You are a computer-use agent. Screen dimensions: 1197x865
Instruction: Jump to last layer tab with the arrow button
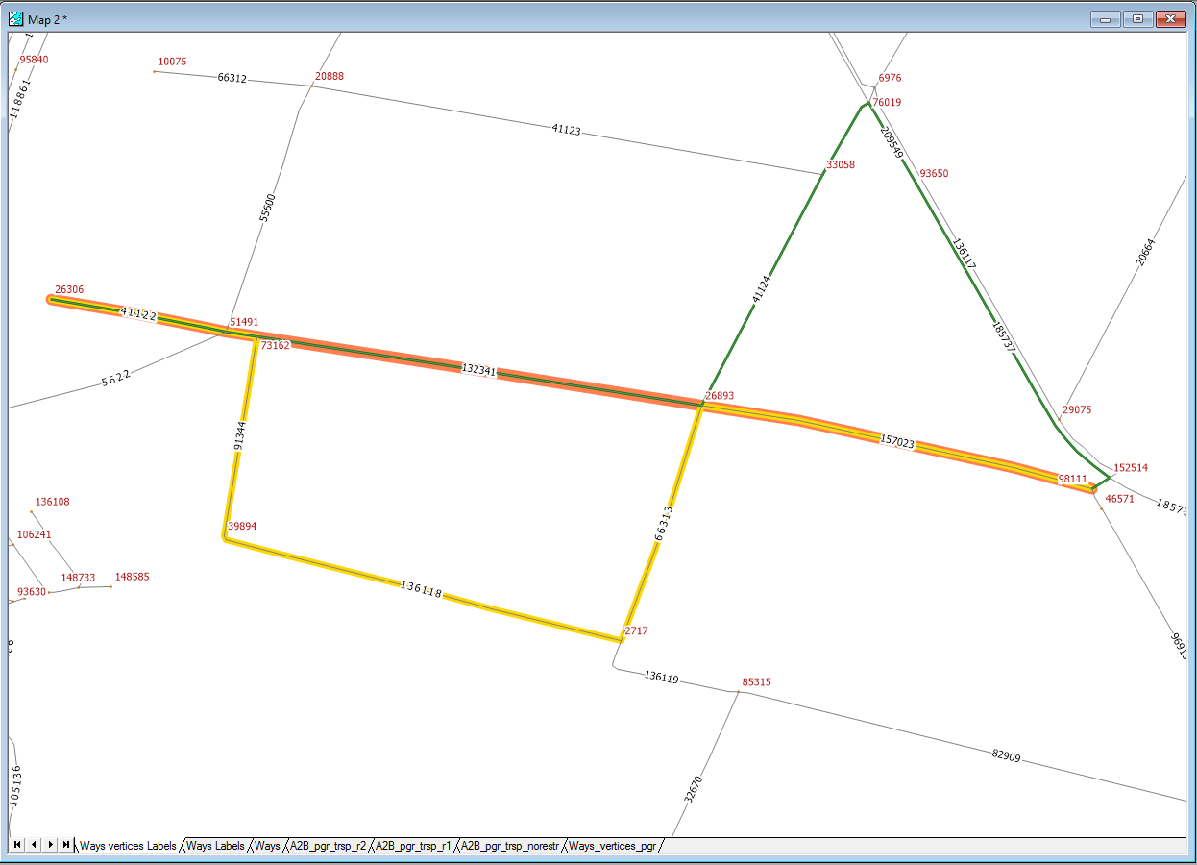click(x=66, y=844)
